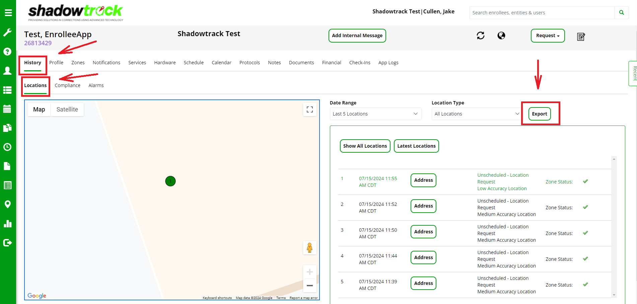The image size is (637, 304).
Task: Open the person enrollee sidebar icon
Action: (7, 70)
